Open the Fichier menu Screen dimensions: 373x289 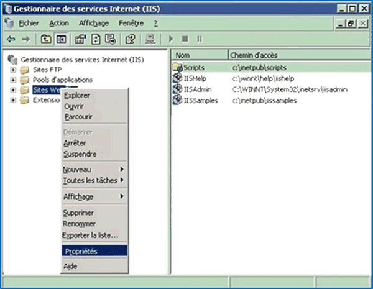click(29, 24)
